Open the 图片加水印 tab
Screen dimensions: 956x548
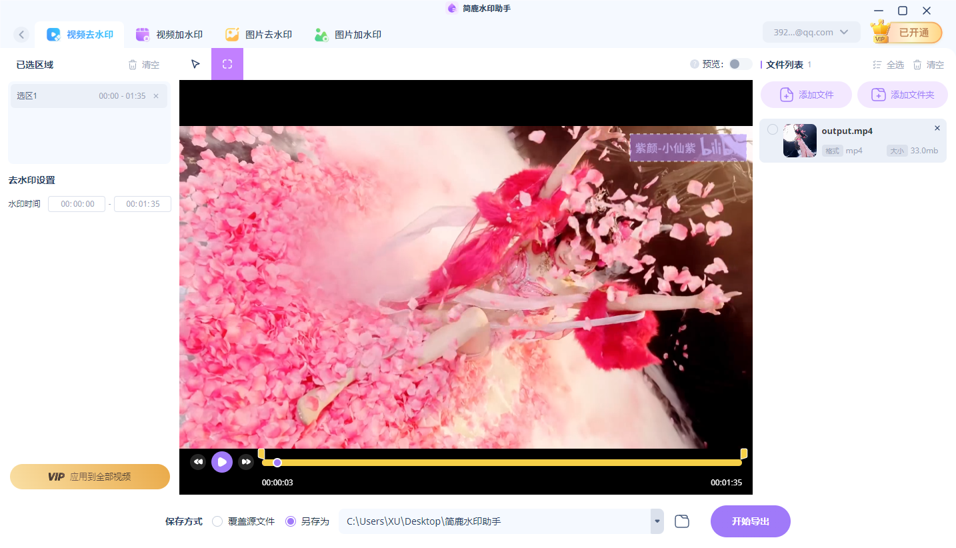348,35
